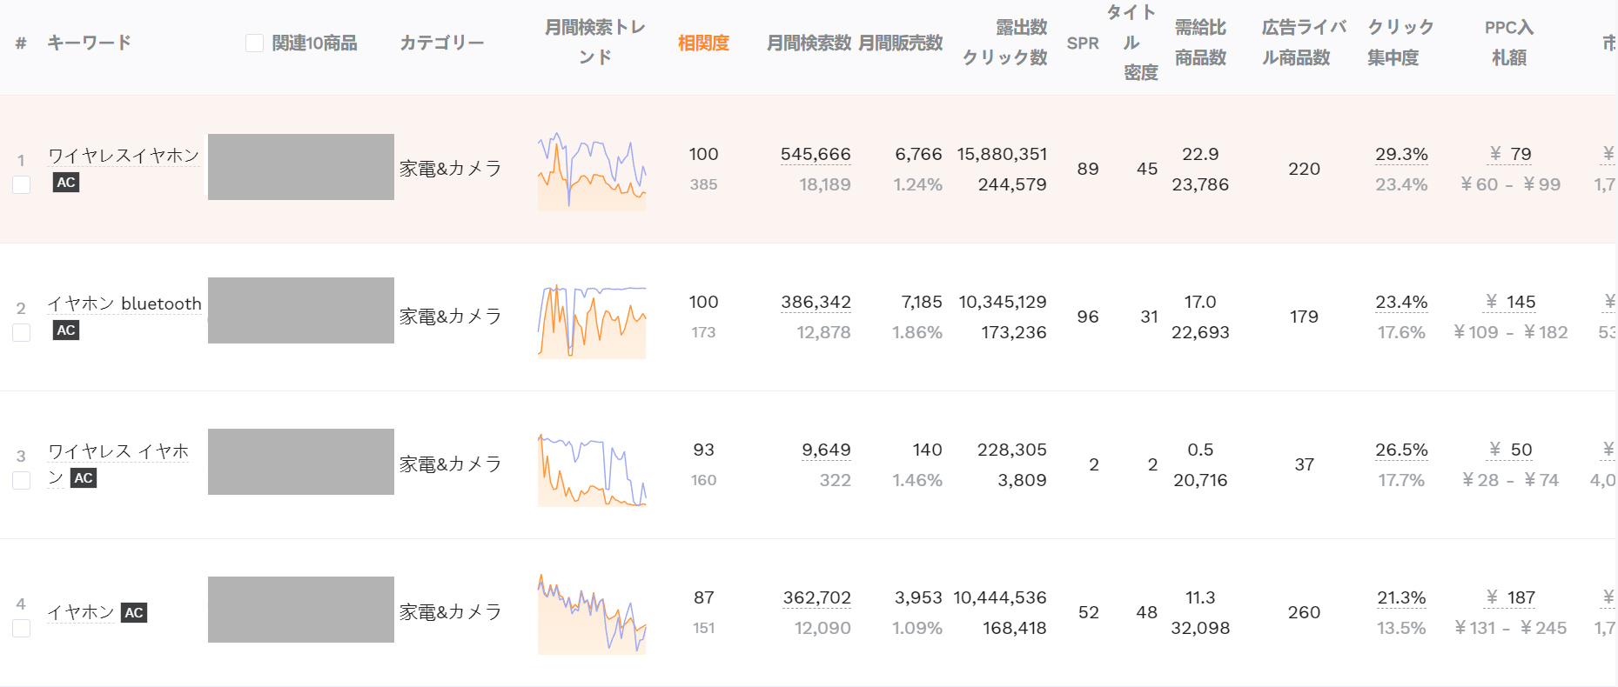The height and width of the screenshot is (687, 1618).
Task: Open trend chart for ワイヤレスイヤホン
Action: pyautogui.click(x=592, y=170)
